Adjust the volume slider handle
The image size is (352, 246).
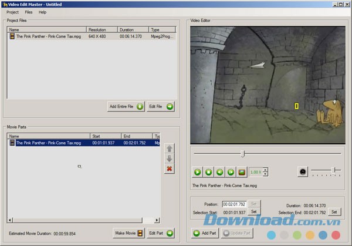pos(334,170)
